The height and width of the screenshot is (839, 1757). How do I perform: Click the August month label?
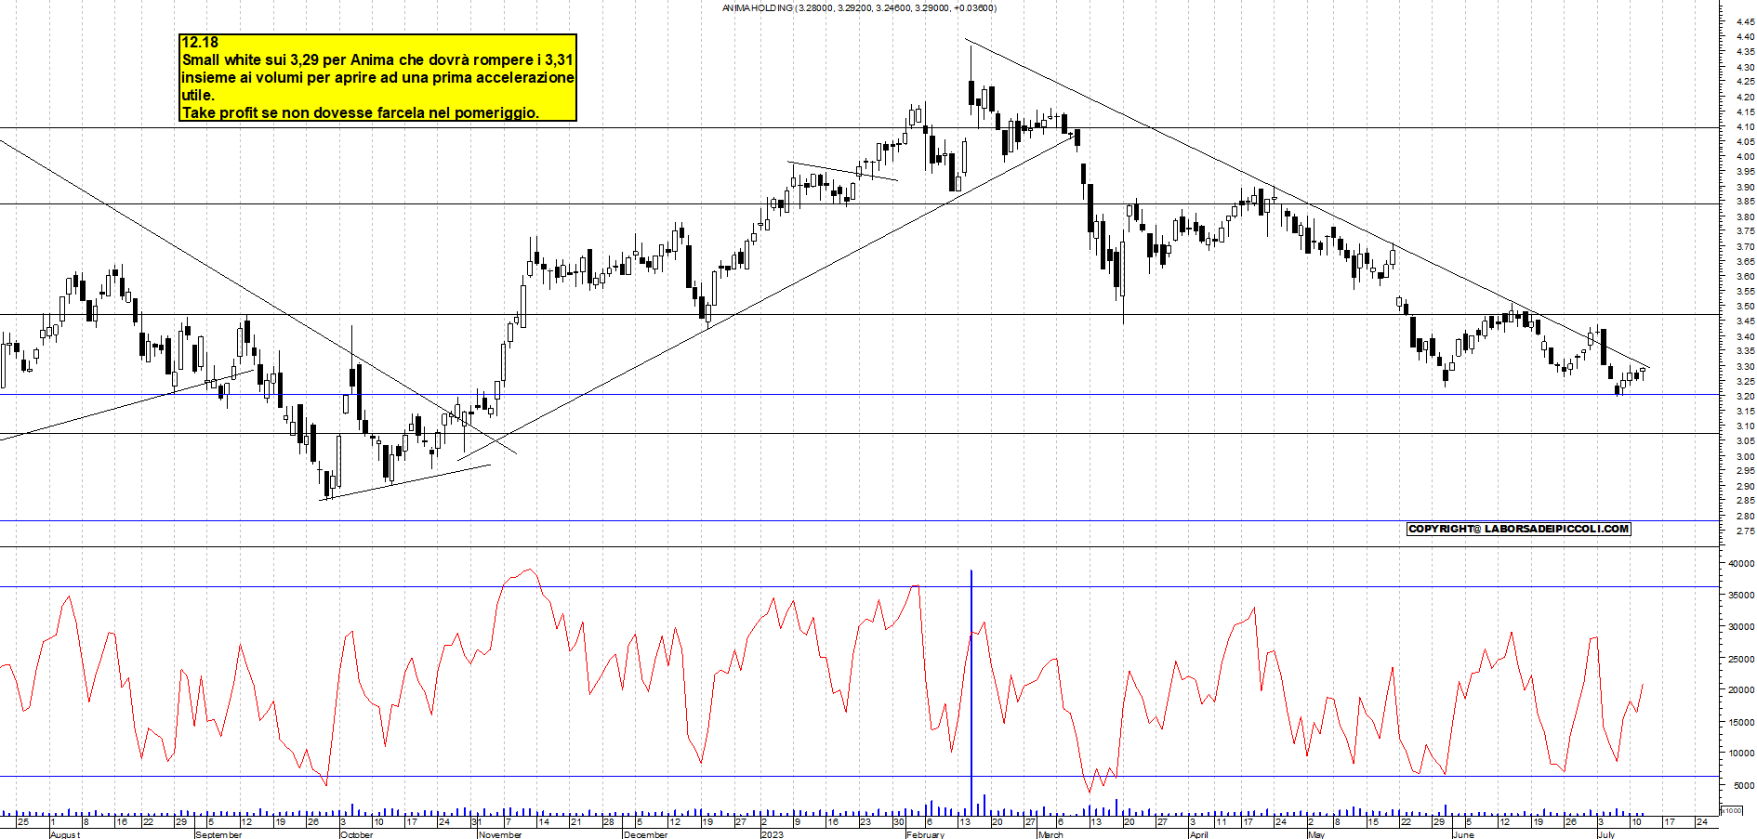coord(65,834)
